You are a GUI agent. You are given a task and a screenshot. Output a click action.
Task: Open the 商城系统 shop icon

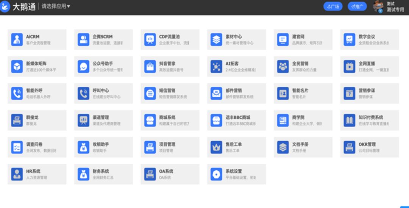tap(150, 120)
